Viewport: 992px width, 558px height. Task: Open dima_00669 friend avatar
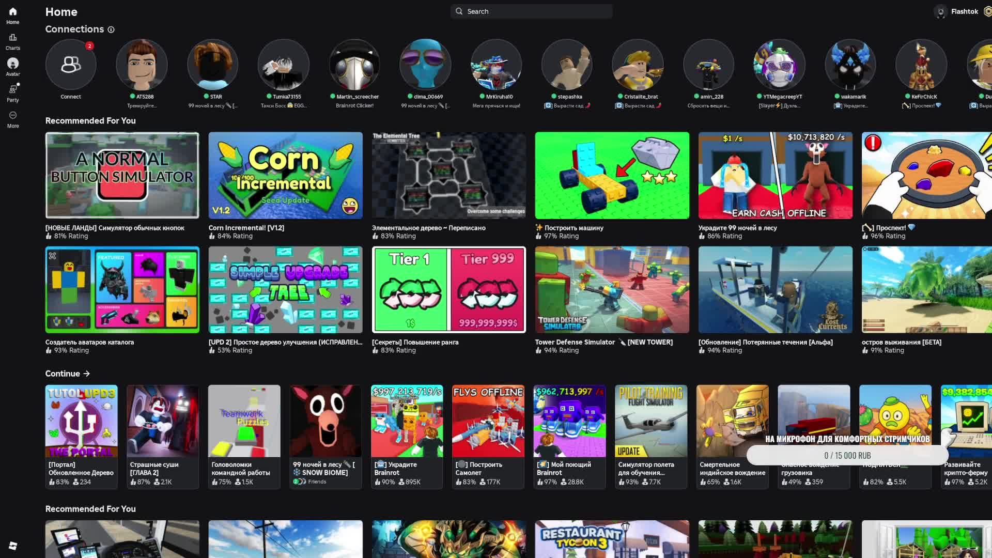(425, 65)
